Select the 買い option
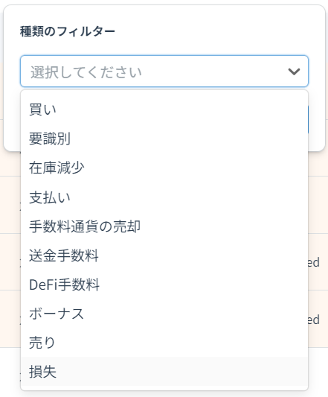Viewport: 328px width, 397px height. 164,109
